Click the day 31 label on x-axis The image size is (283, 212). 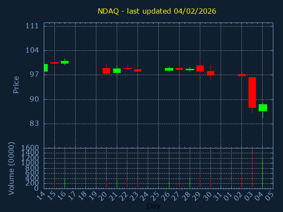[x=218, y=196]
